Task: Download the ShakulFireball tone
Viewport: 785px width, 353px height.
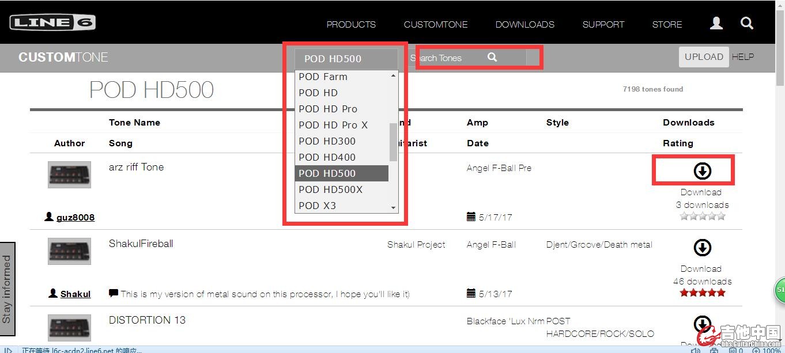Action: coord(701,248)
